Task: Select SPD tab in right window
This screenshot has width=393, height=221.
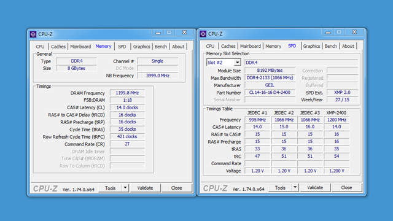Action: pos(292,45)
